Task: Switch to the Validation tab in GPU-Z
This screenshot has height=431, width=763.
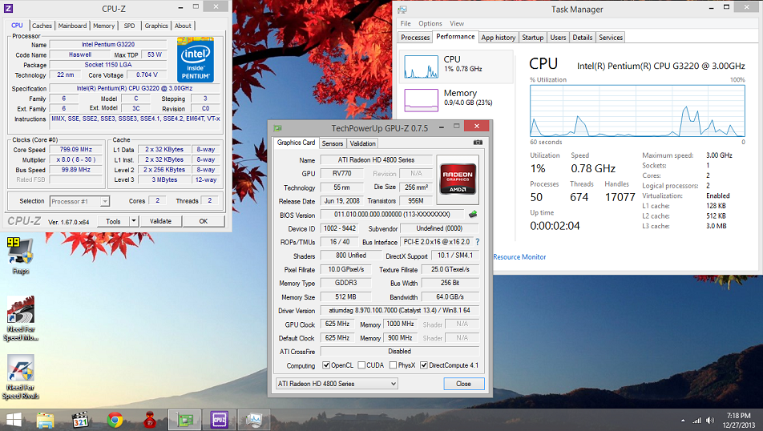Action: (362, 143)
